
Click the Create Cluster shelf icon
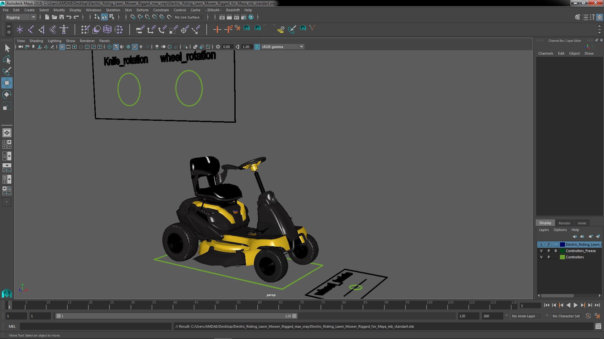tap(118, 30)
